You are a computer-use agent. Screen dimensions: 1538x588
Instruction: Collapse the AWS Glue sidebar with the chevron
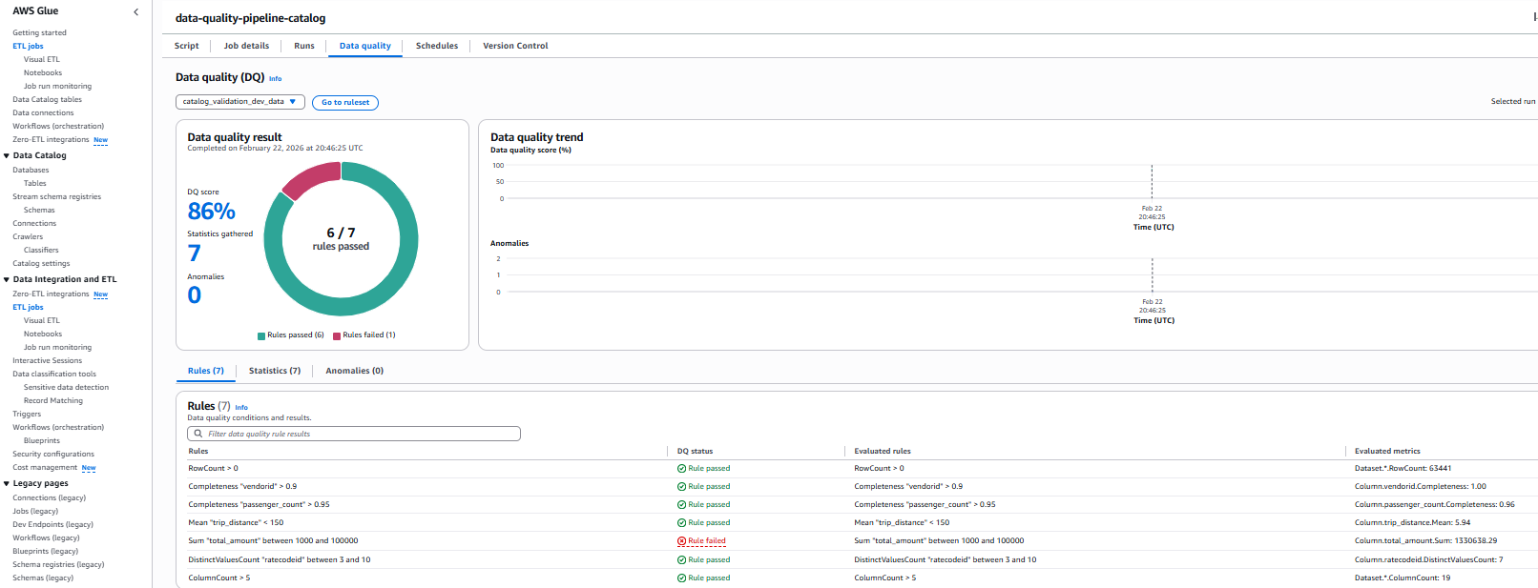click(135, 11)
